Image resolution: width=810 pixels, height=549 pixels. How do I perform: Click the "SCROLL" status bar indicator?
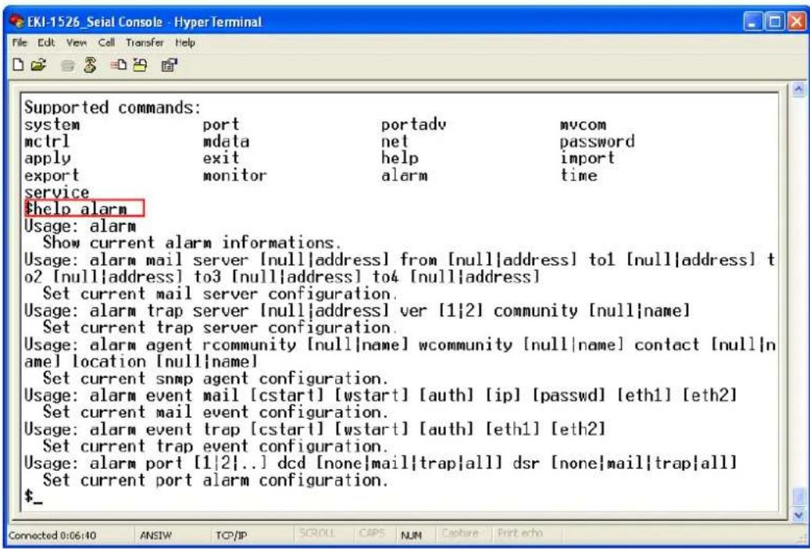[x=318, y=533]
